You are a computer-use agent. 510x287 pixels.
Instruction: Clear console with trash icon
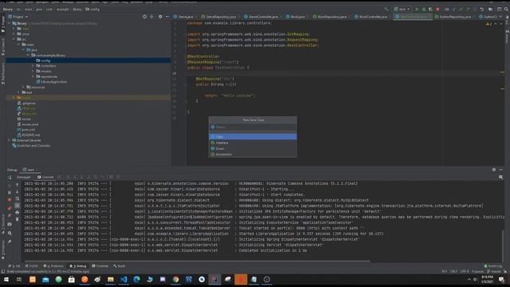pyautogui.click(x=18, y=219)
